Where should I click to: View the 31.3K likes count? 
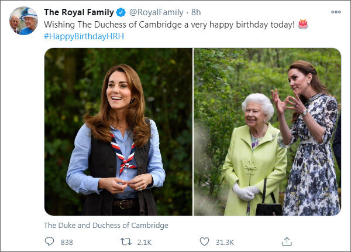[225, 243]
